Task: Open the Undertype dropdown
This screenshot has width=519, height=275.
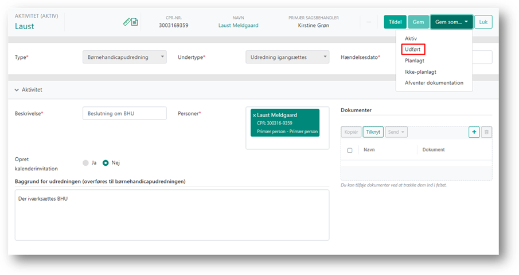Action: [x=287, y=57]
